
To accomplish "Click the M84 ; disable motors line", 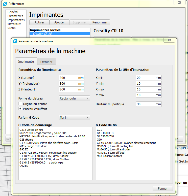I will 109,156.
